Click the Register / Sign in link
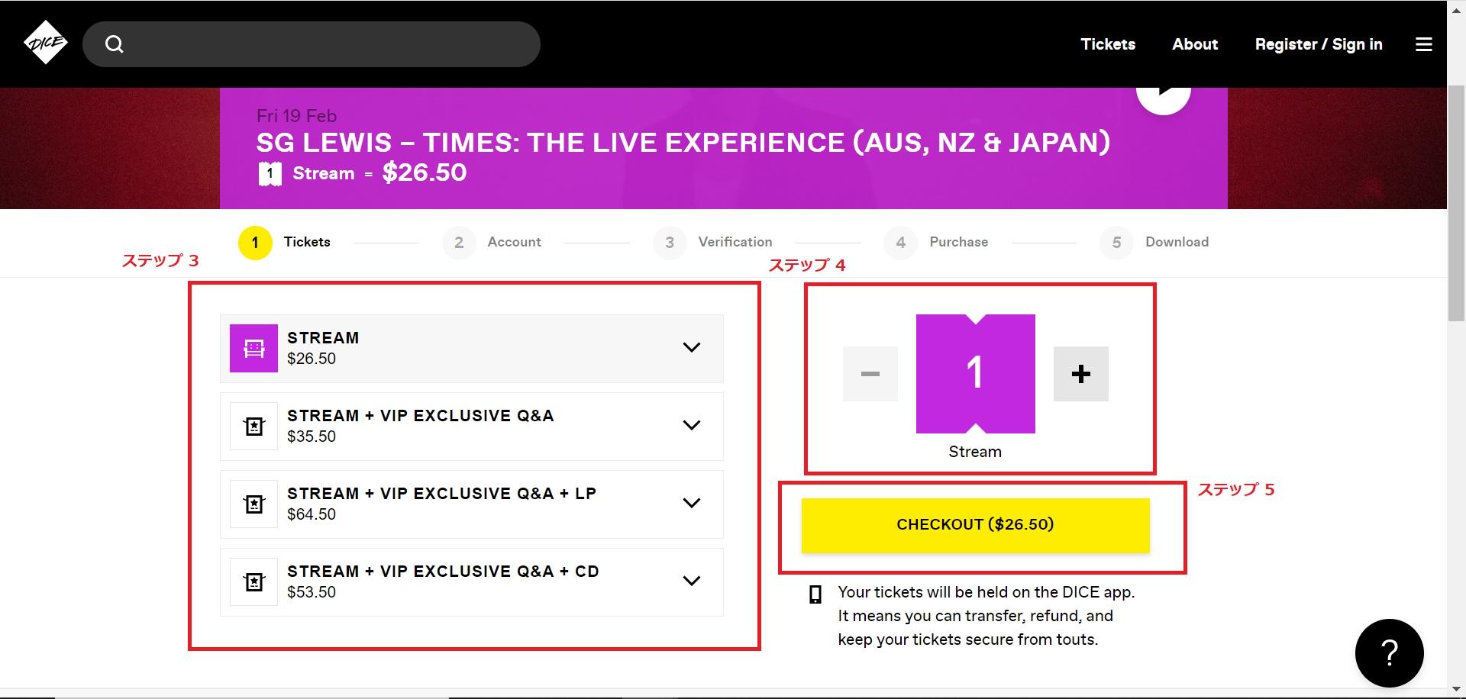1466x699 pixels. tap(1319, 44)
